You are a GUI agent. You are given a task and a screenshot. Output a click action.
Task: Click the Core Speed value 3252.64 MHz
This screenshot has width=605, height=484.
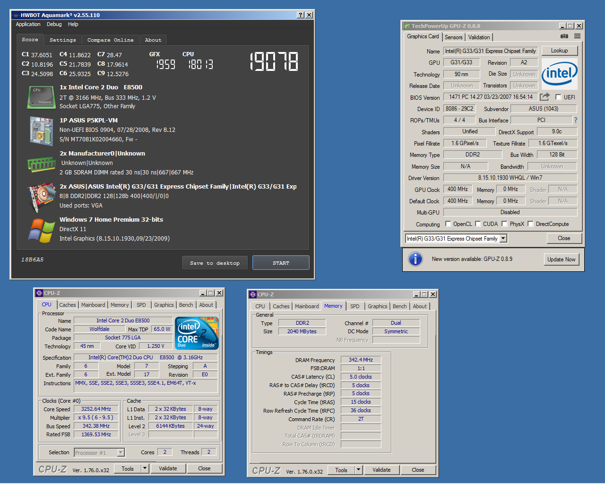pos(96,409)
